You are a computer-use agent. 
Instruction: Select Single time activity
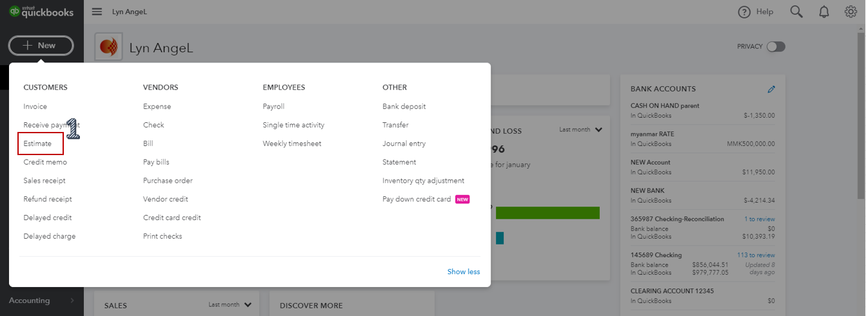point(293,125)
